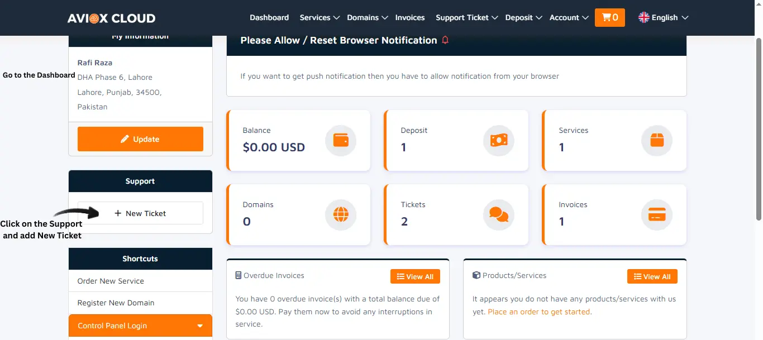This screenshot has width=763, height=340.
Task: Click the globe icon in Domains card
Action: 341,214
